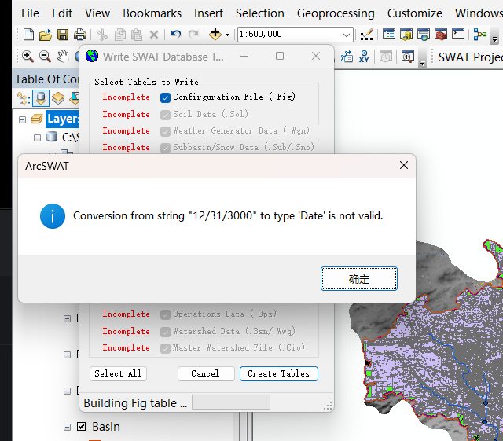The height and width of the screenshot is (441, 503).
Task: Open the File menu
Action: point(30,13)
